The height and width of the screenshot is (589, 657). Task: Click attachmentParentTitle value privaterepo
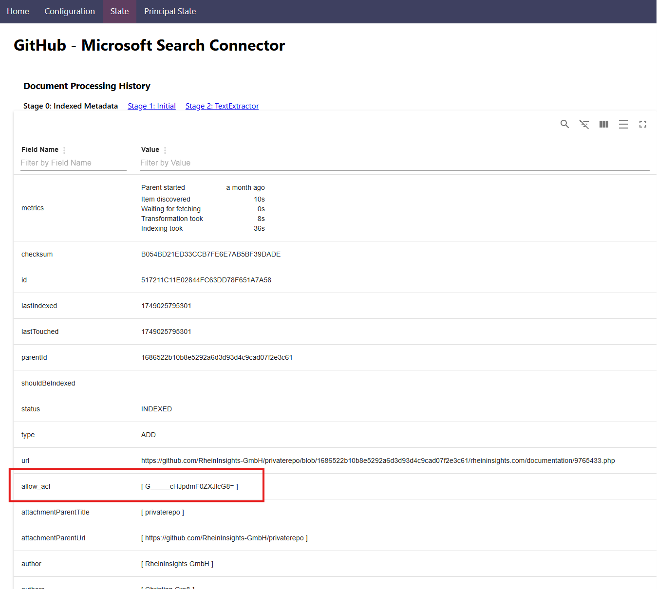(x=163, y=512)
